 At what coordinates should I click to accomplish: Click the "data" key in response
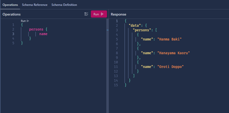134,25
